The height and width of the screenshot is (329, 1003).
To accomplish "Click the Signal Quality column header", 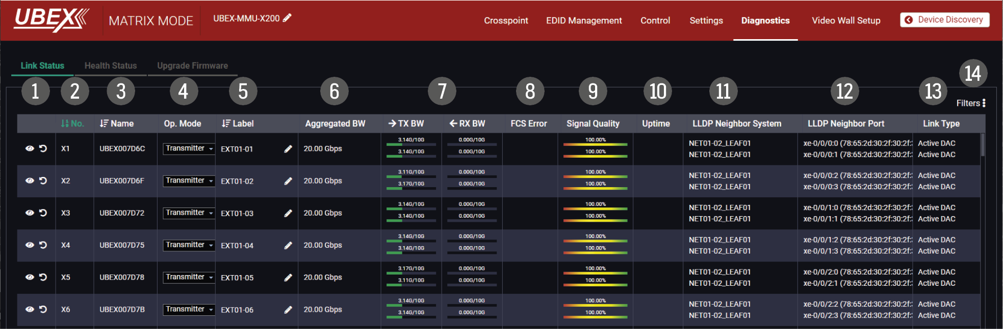I will click(x=593, y=124).
